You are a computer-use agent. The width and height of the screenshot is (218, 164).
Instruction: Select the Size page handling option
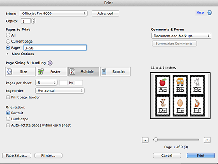pos(20,72)
